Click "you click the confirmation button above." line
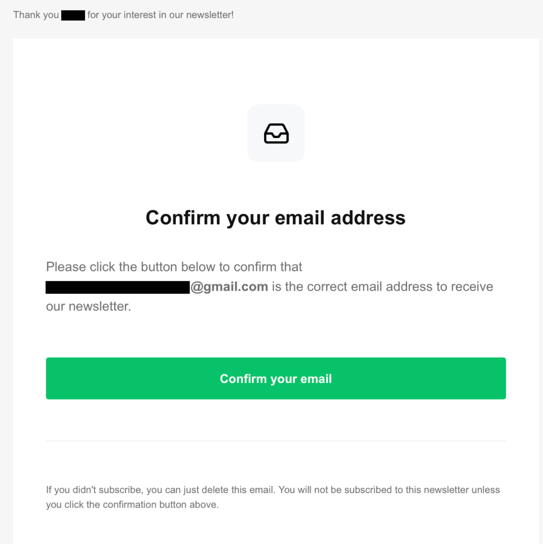The width and height of the screenshot is (543, 544). coord(132,505)
